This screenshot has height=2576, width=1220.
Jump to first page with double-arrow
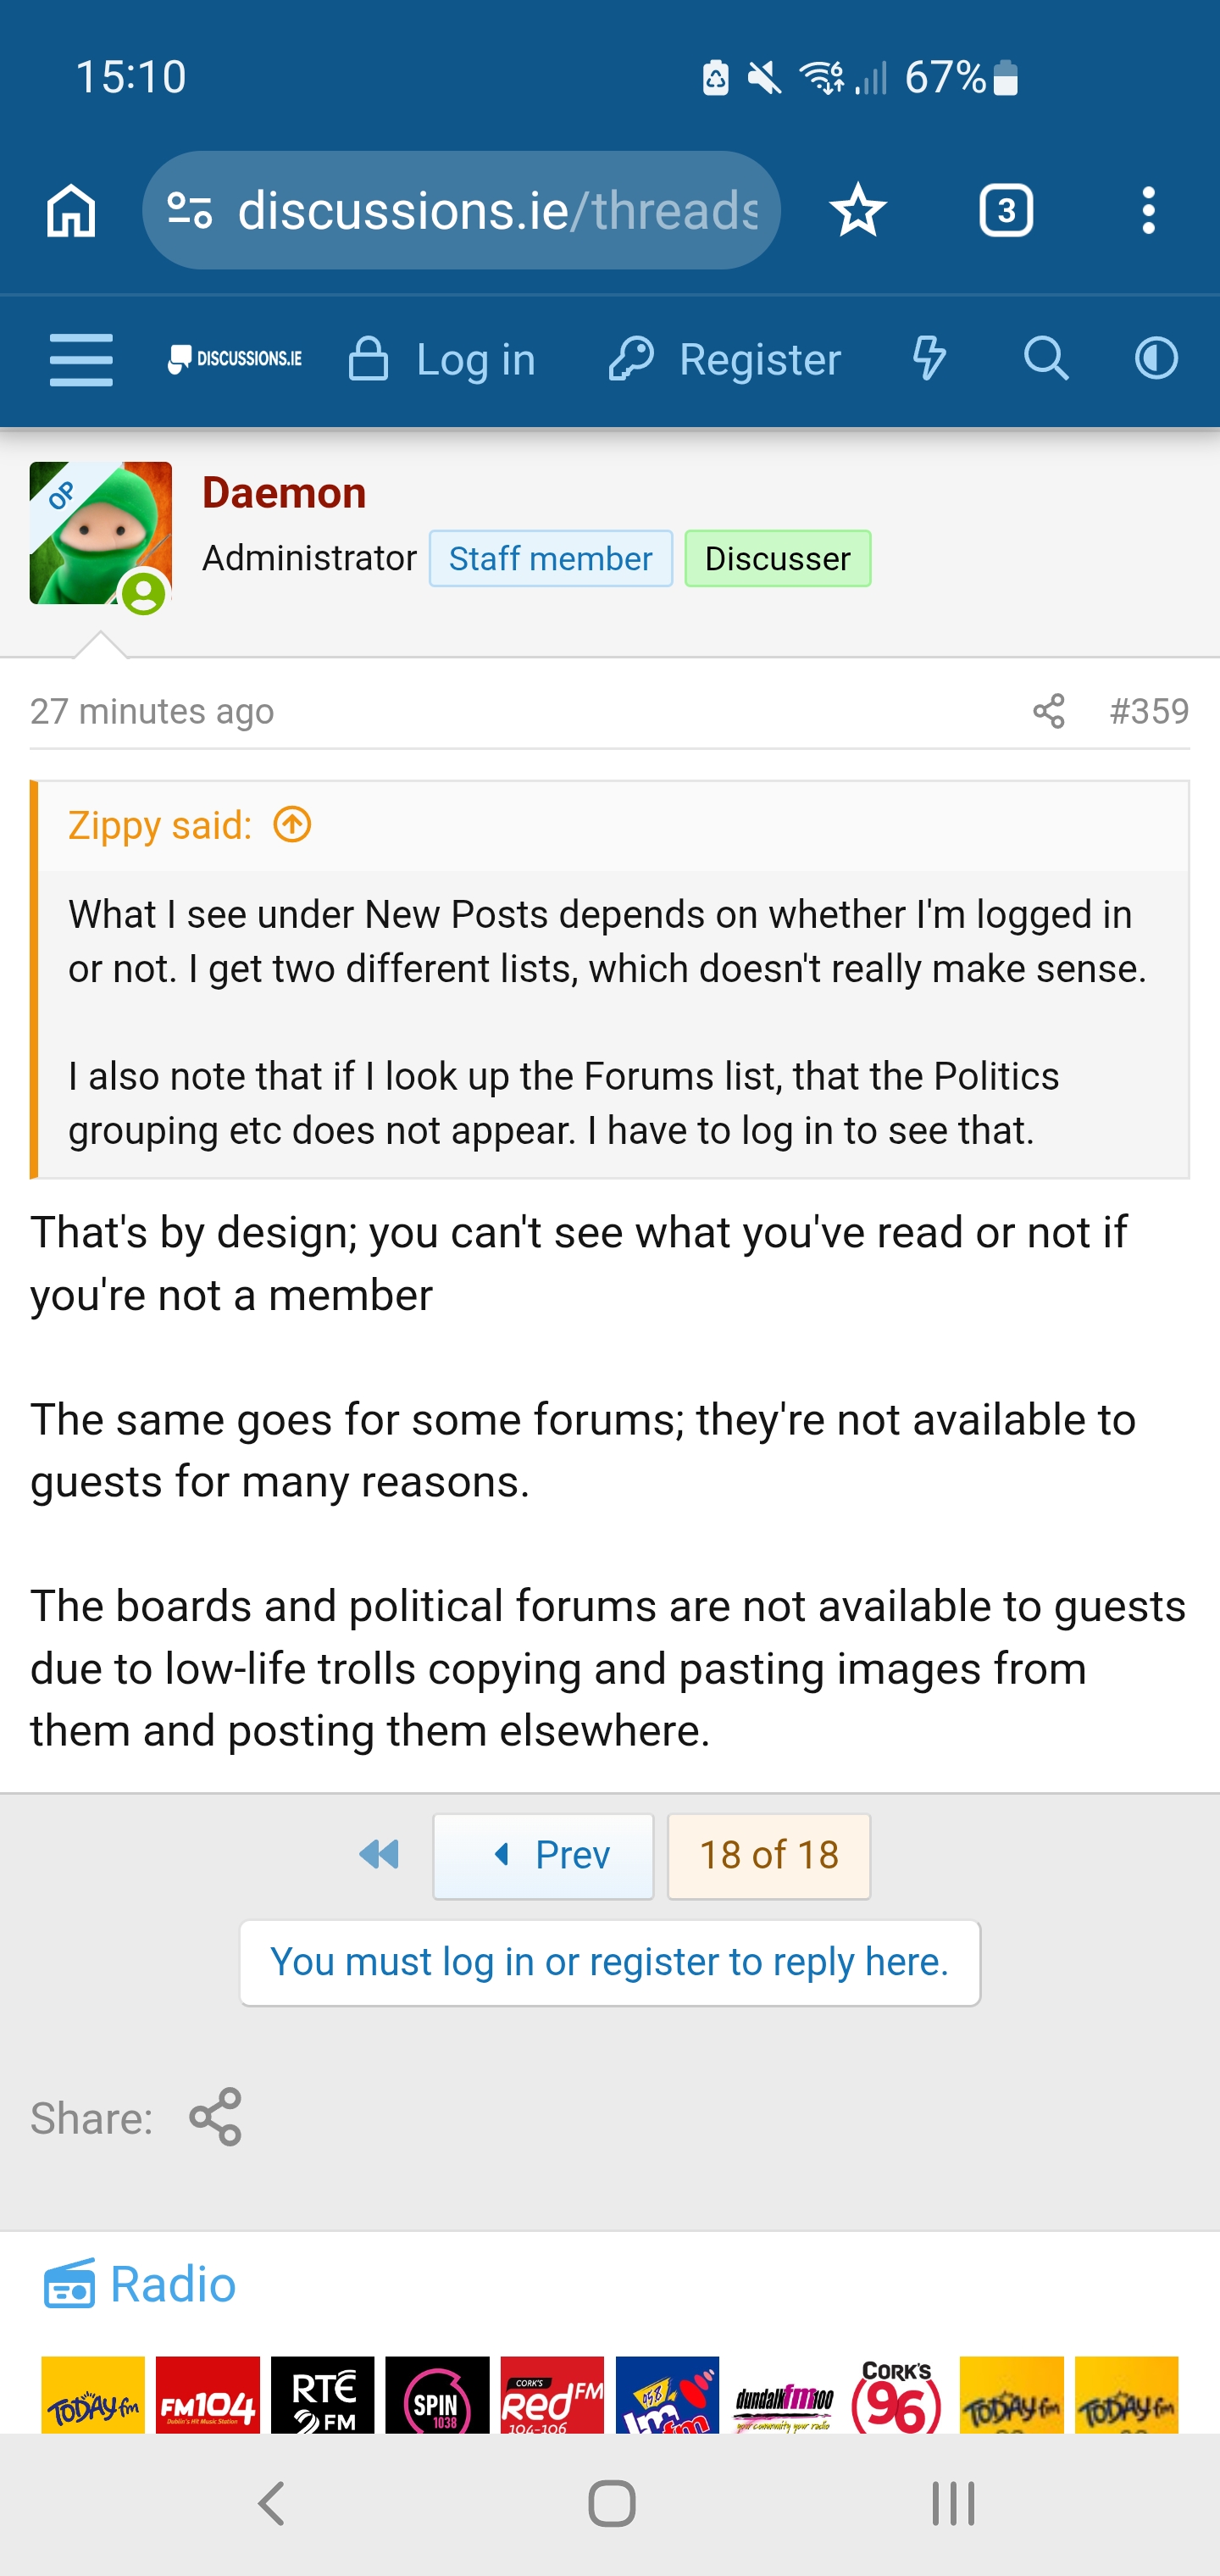[x=379, y=1855]
